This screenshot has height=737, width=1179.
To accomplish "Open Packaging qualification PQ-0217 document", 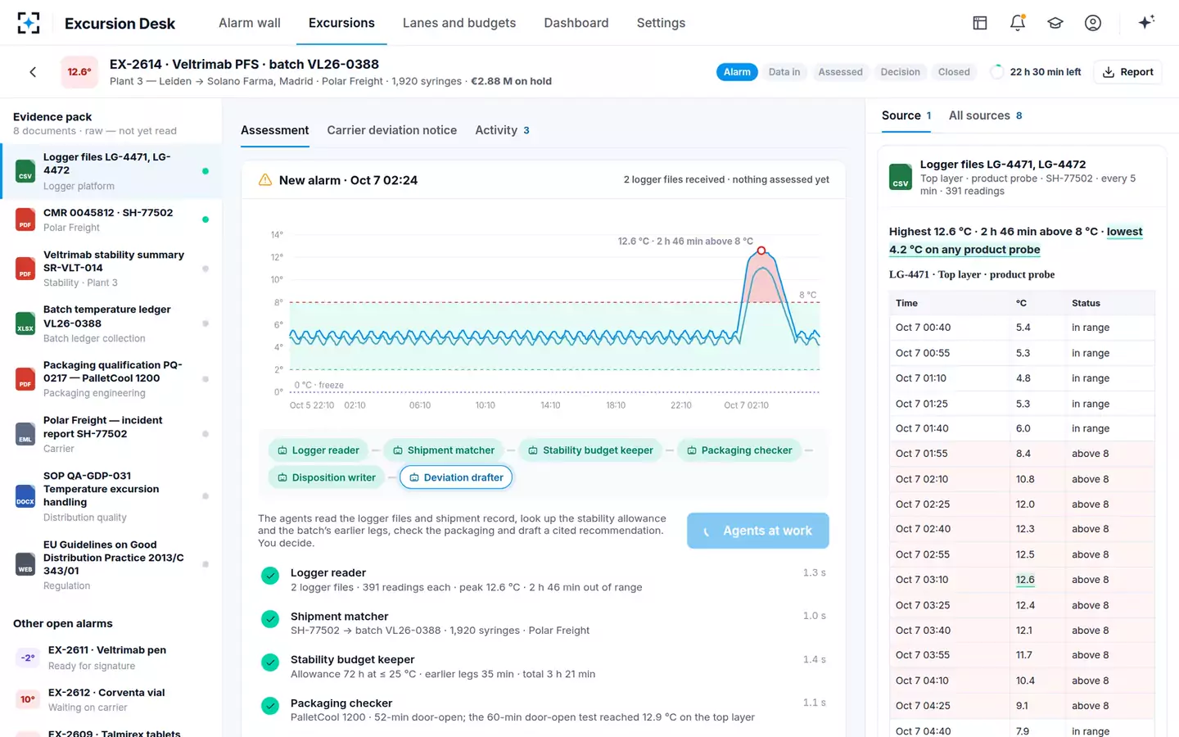I will point(111,379).
